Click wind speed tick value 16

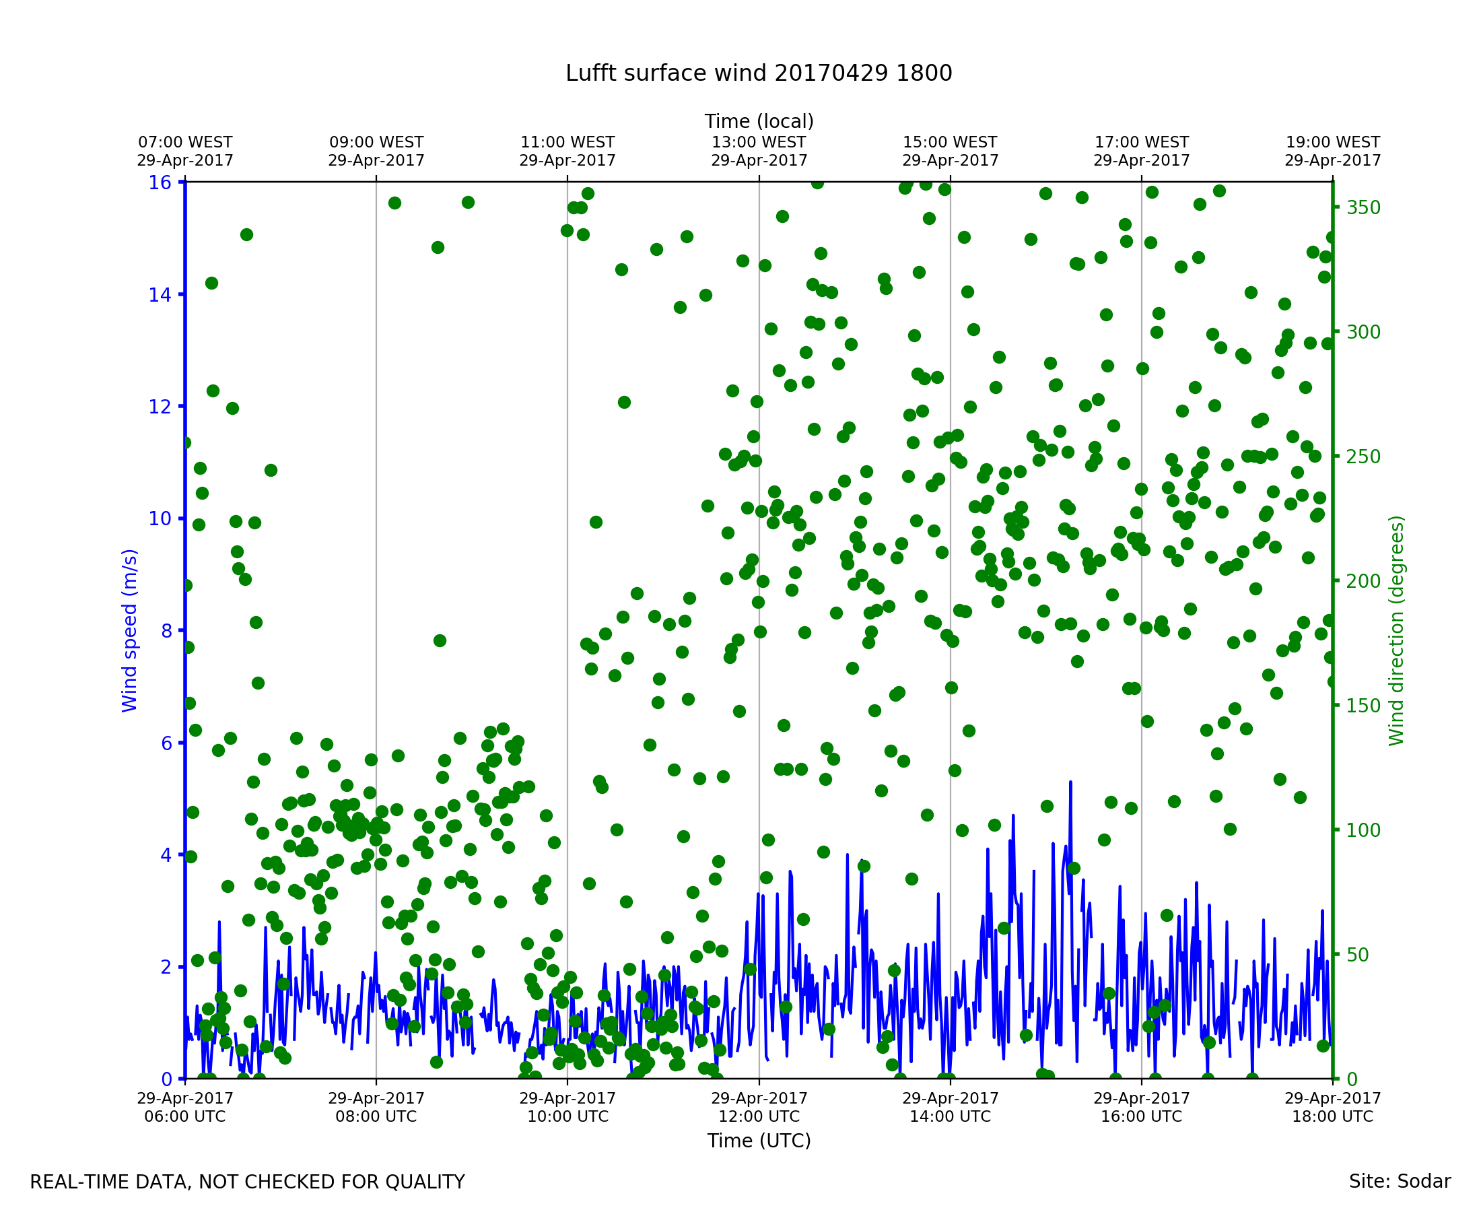(159, 183)
